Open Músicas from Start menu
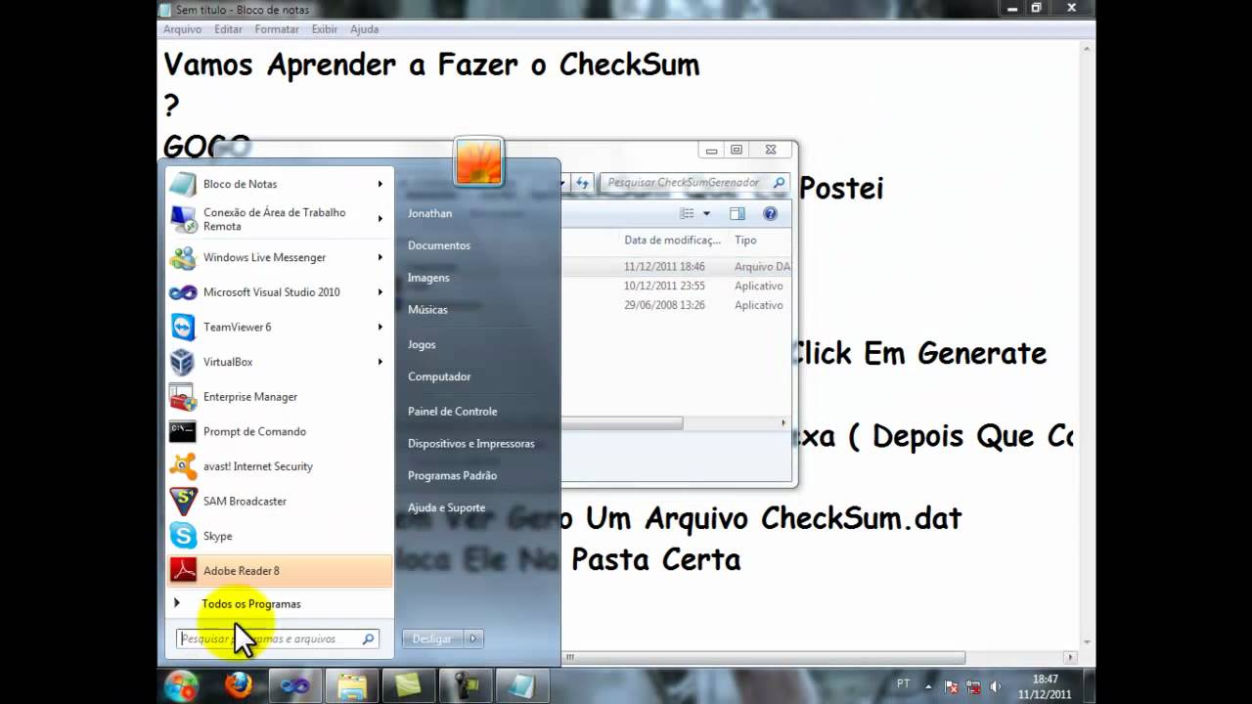The height and width of the screenshot is (704, 1252). [x=427, y=309]
